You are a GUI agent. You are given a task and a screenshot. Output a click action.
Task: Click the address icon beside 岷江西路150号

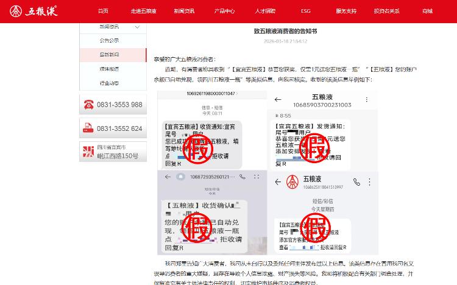click(x=89, y=152)
